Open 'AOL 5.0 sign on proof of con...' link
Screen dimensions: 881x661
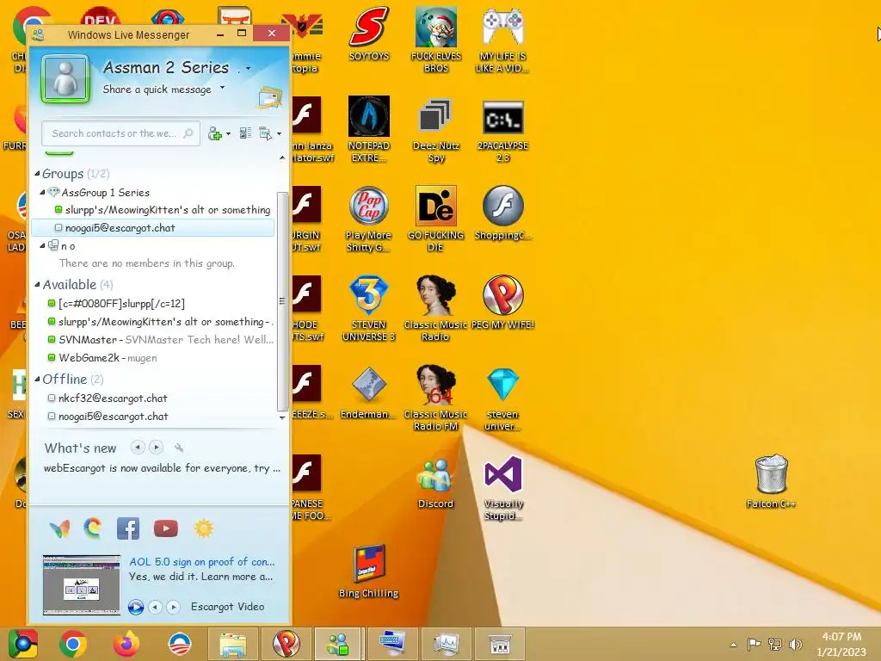201,561
